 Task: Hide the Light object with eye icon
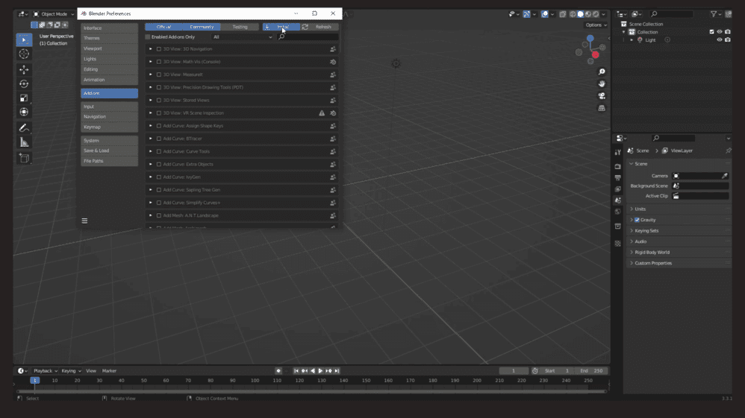coord(720,39)
